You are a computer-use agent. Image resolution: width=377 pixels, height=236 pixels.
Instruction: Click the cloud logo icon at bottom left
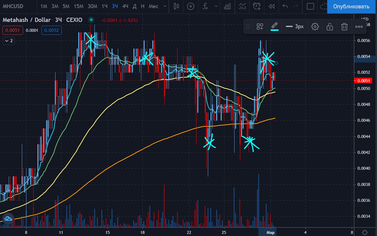8,219
